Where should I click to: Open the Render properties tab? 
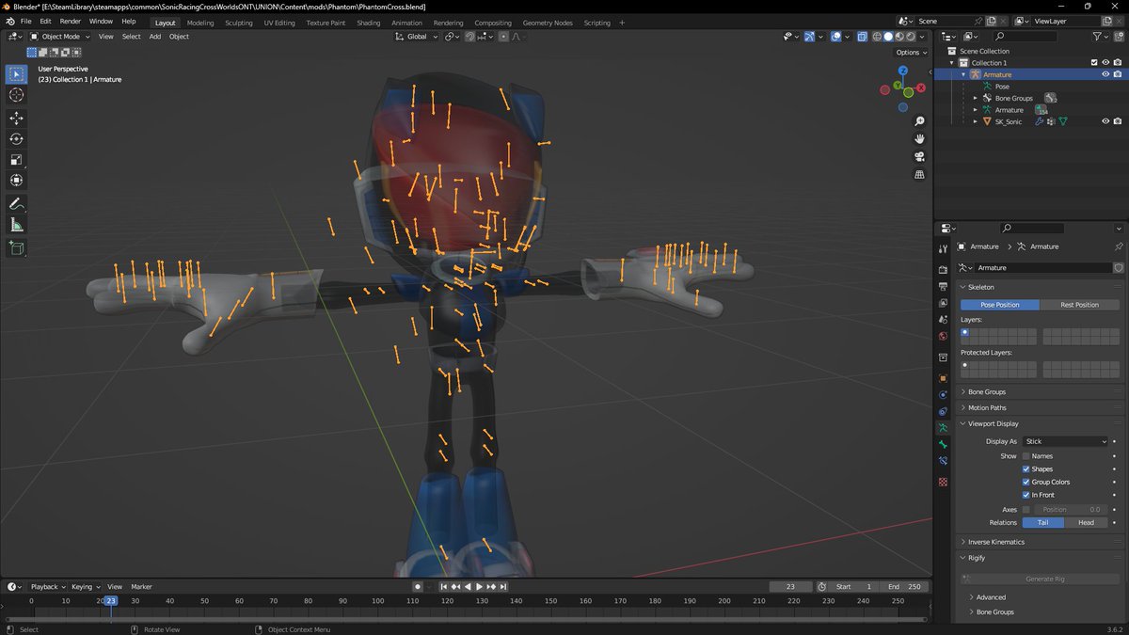(943, 270)
